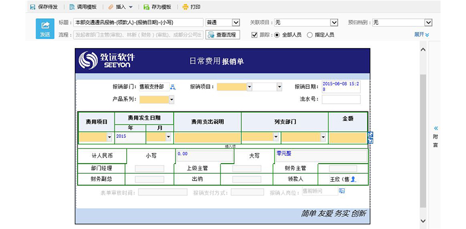Click the 费用发生日期 column header

(x=144, y=118)
